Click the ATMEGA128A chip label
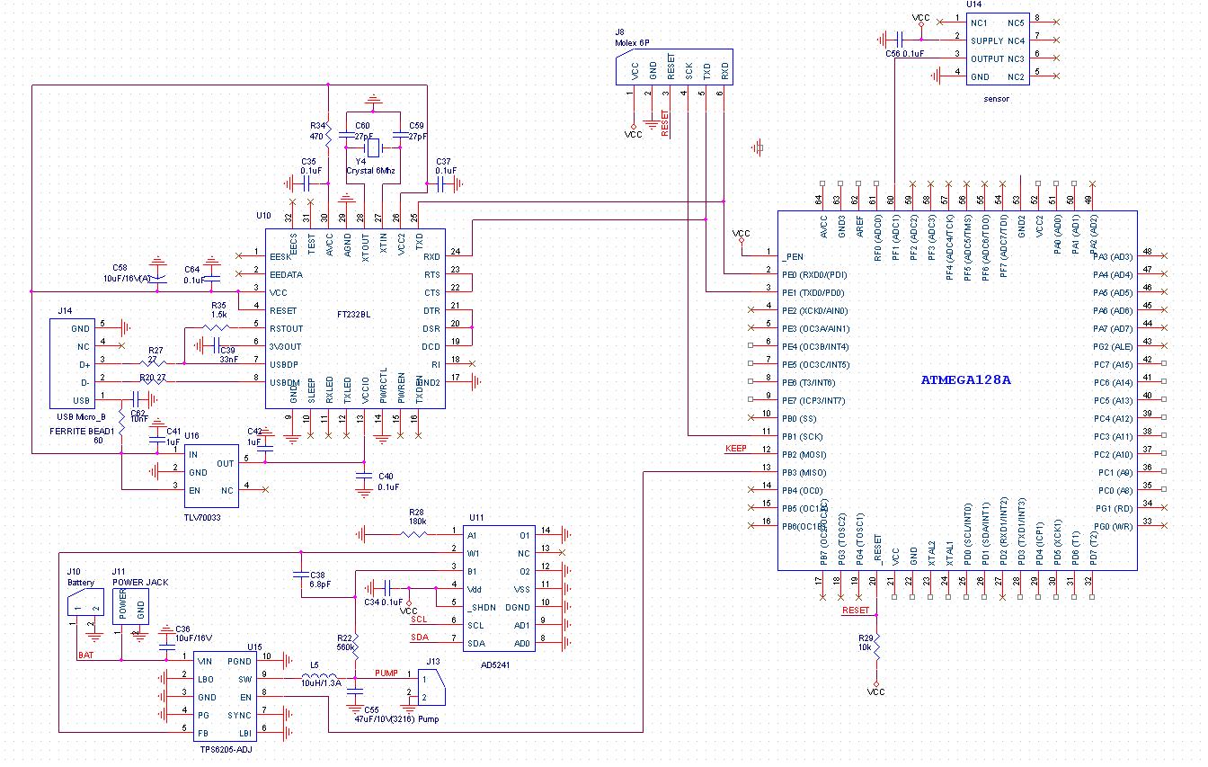The height and width of the screenshot is (767, 1208). point(965,379)
